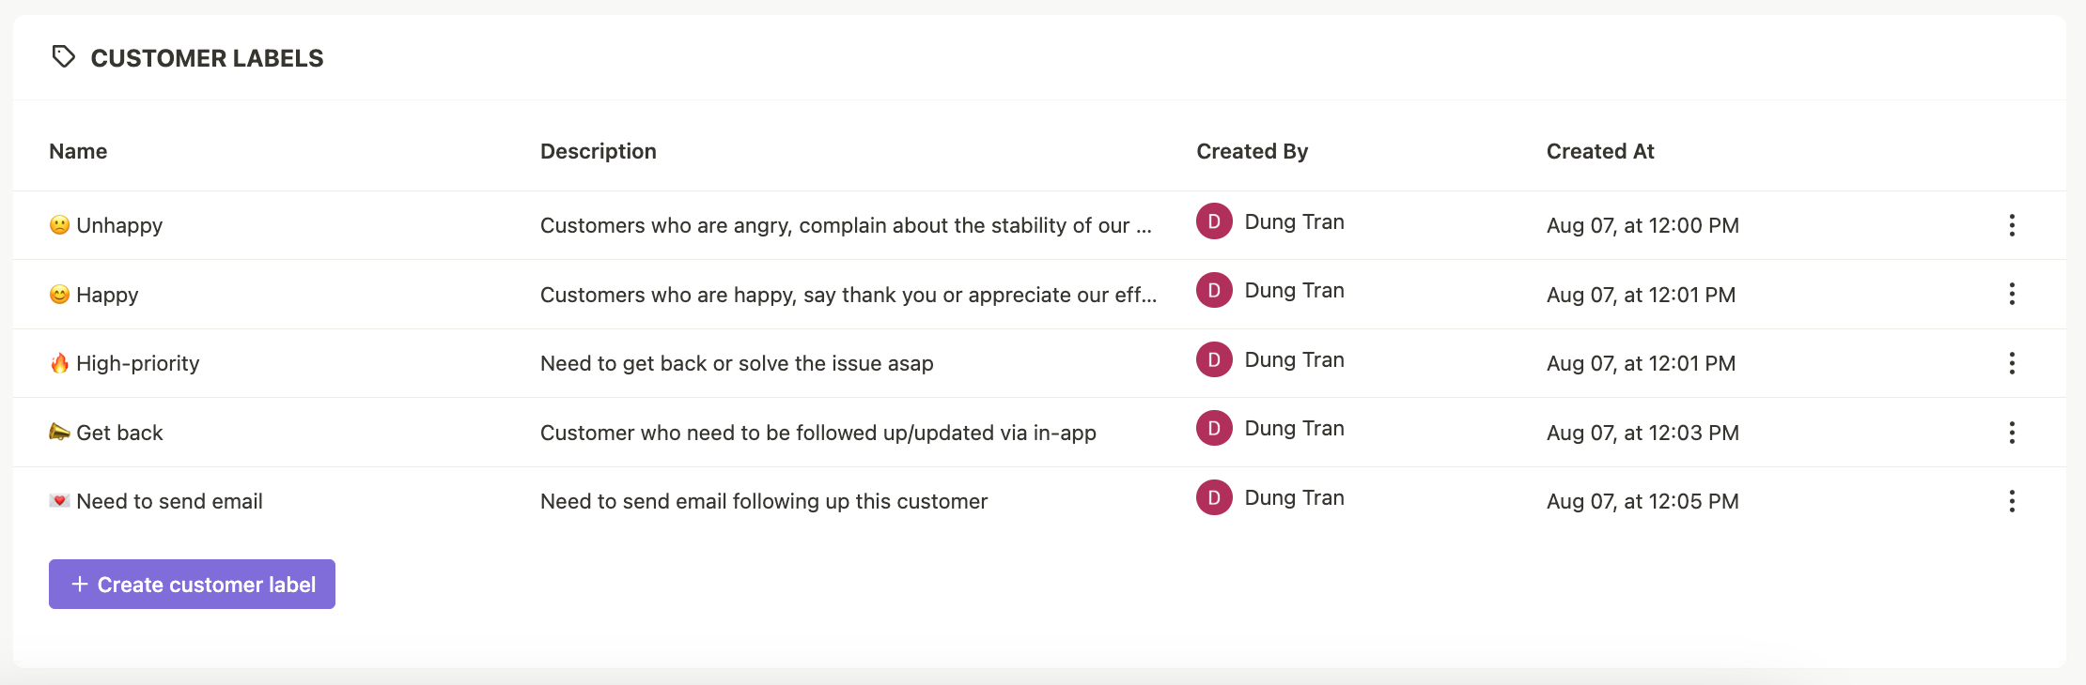
Task: Open the Get back label name
Action: click(x=119, y=433)
